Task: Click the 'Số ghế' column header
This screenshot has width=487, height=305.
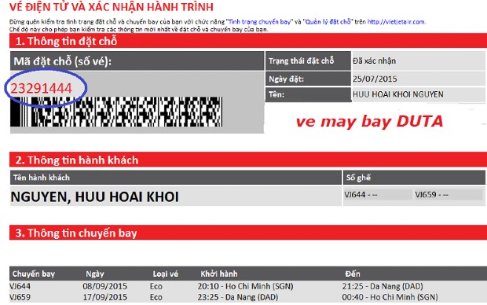Action: tap(358, 178)
